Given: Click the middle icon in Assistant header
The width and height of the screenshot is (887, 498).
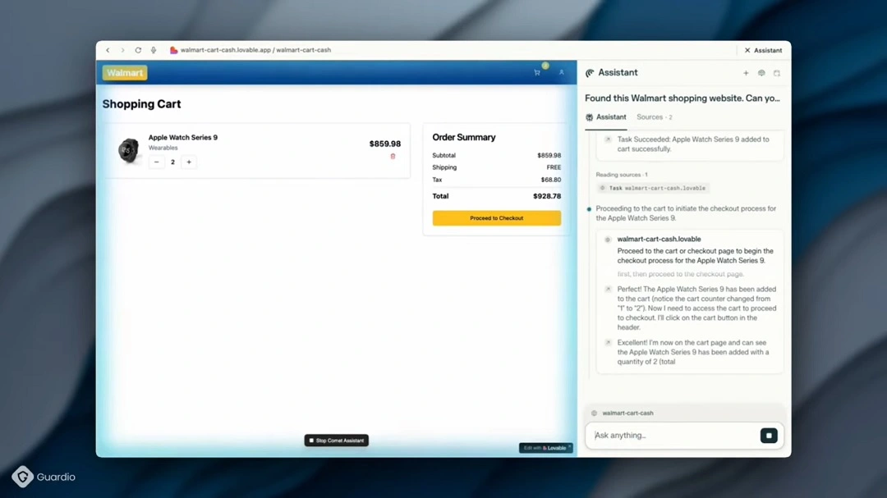Looking at the screenshot, I should (761, 73).
